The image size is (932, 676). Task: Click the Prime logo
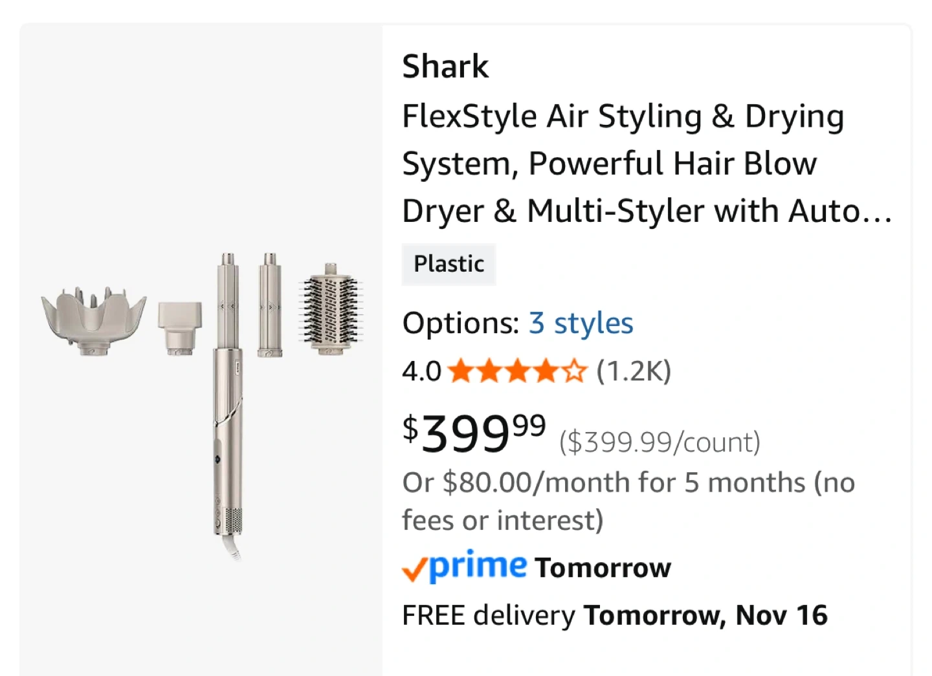(465, 567)
